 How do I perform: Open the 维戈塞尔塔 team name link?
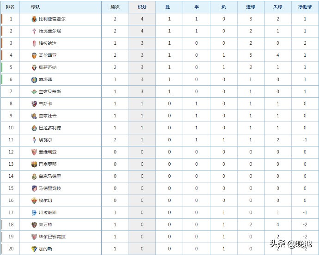click(49, 31)
